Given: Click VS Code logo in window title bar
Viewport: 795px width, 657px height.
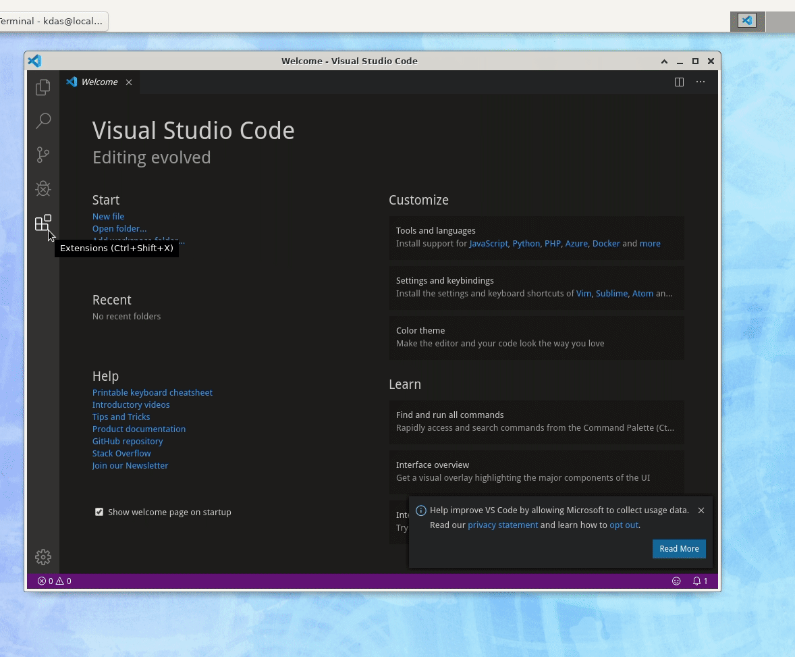Looking at the screenshot, I should [x=34, y=61].
